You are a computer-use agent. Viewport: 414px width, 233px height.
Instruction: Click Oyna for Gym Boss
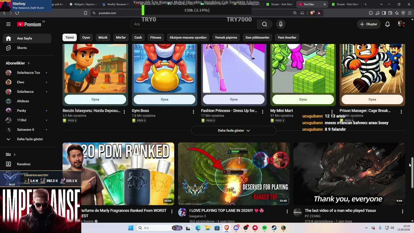pyautogui.click(x=164, y=99)
